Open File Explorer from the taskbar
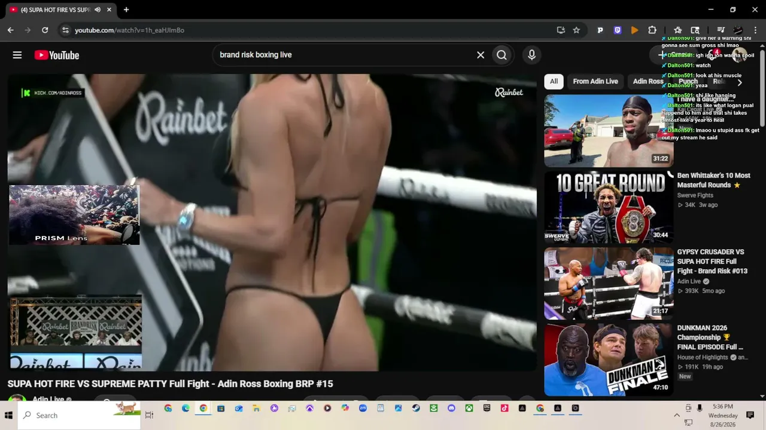The height and width of the screenshot is (430, 766). tap(256, 408)
